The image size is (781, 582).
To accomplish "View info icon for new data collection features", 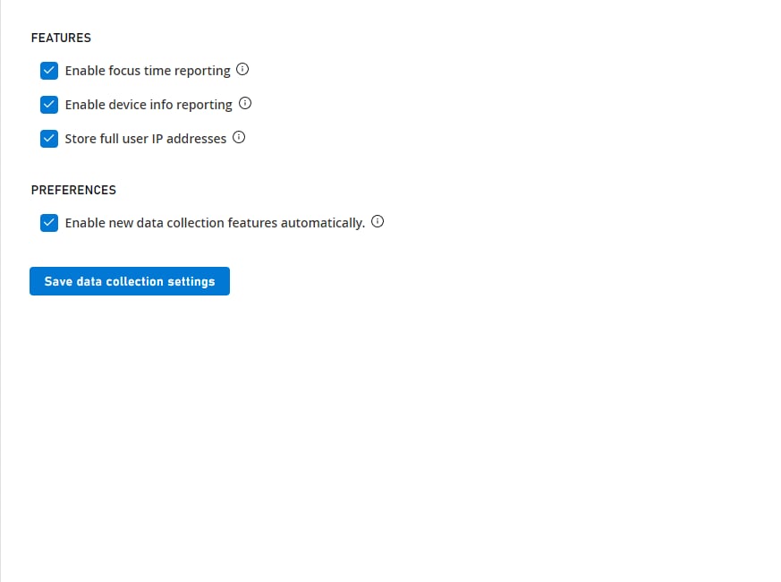I will click(x=378, y=221).
